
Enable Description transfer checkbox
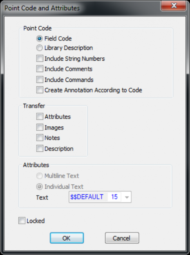[40, 148]
